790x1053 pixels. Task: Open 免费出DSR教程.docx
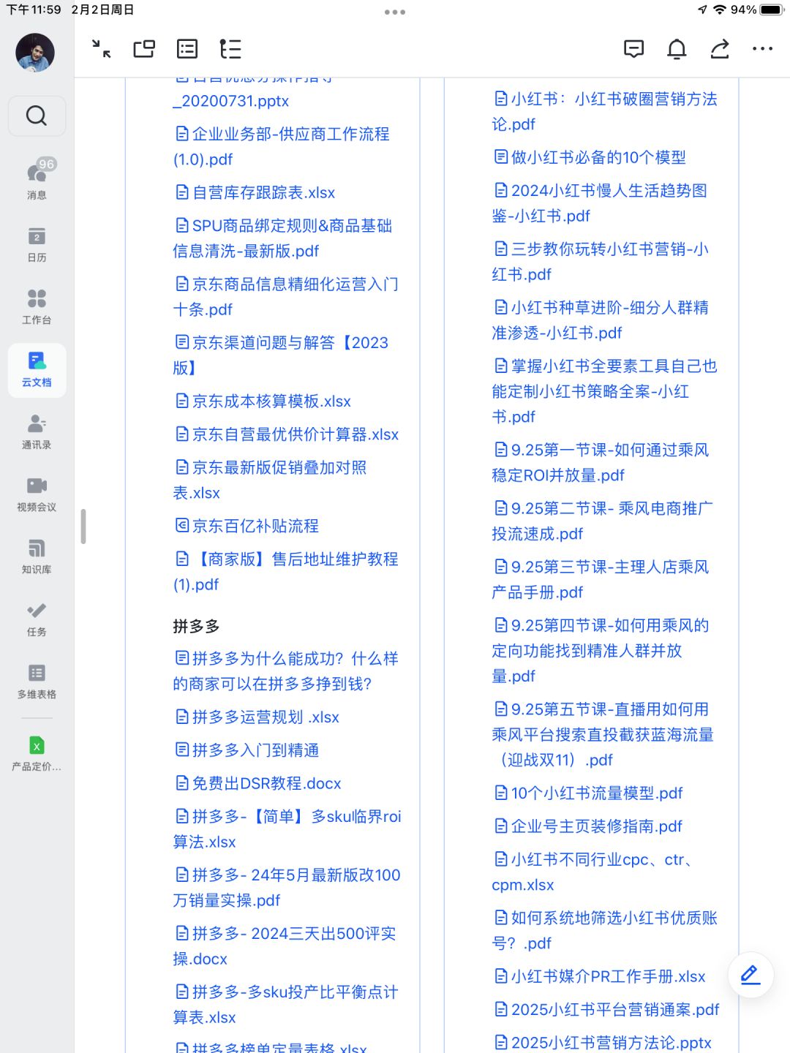coord(258,783)
